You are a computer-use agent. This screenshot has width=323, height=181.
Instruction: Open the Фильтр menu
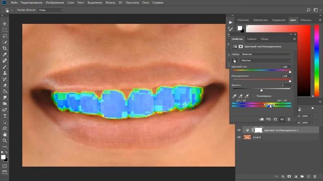[x=110, y=3]
